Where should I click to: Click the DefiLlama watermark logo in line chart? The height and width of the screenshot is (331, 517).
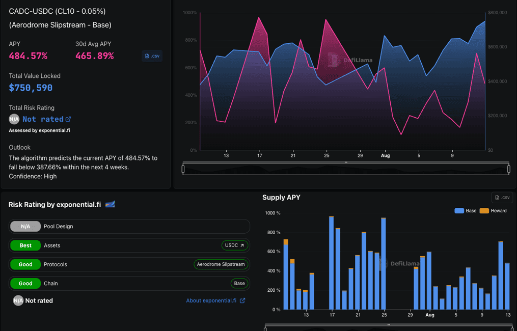[x=334, y=60]
